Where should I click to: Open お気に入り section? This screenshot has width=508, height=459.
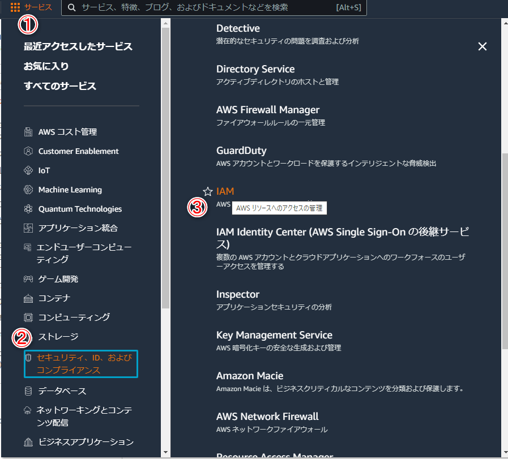[x=46, y=66]
